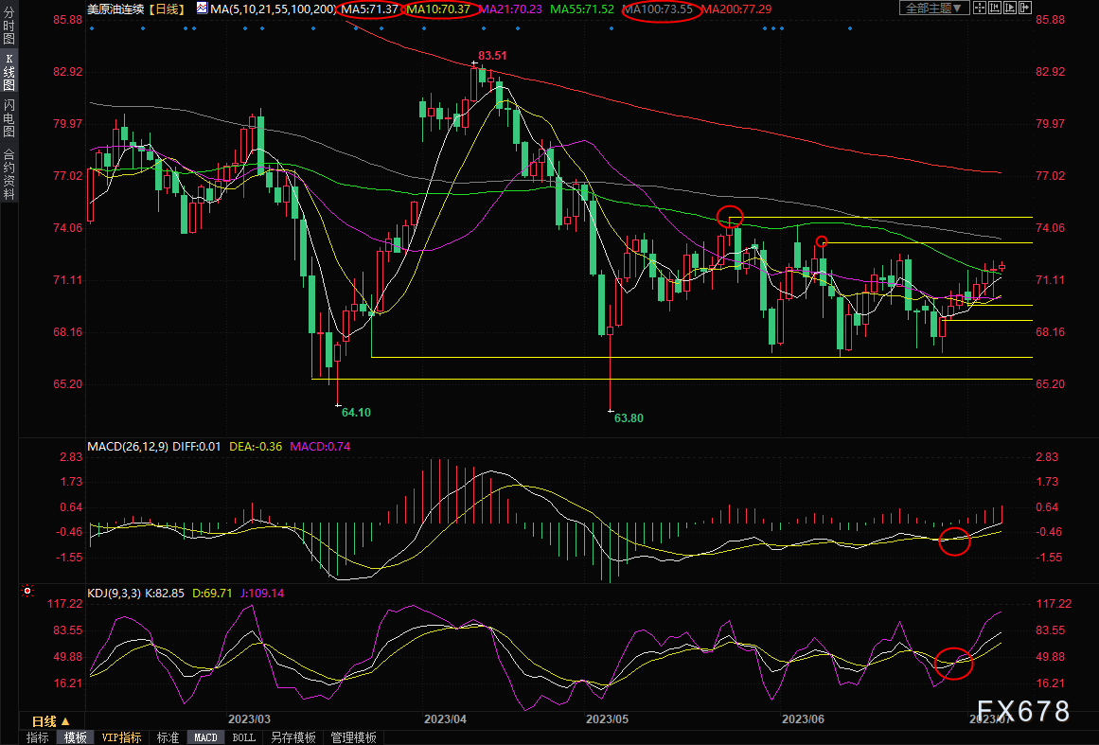The height and width of the screenshot is (745, 1099).
Task: Open the 全部主题 dropdown
Action: click(934, 8)
